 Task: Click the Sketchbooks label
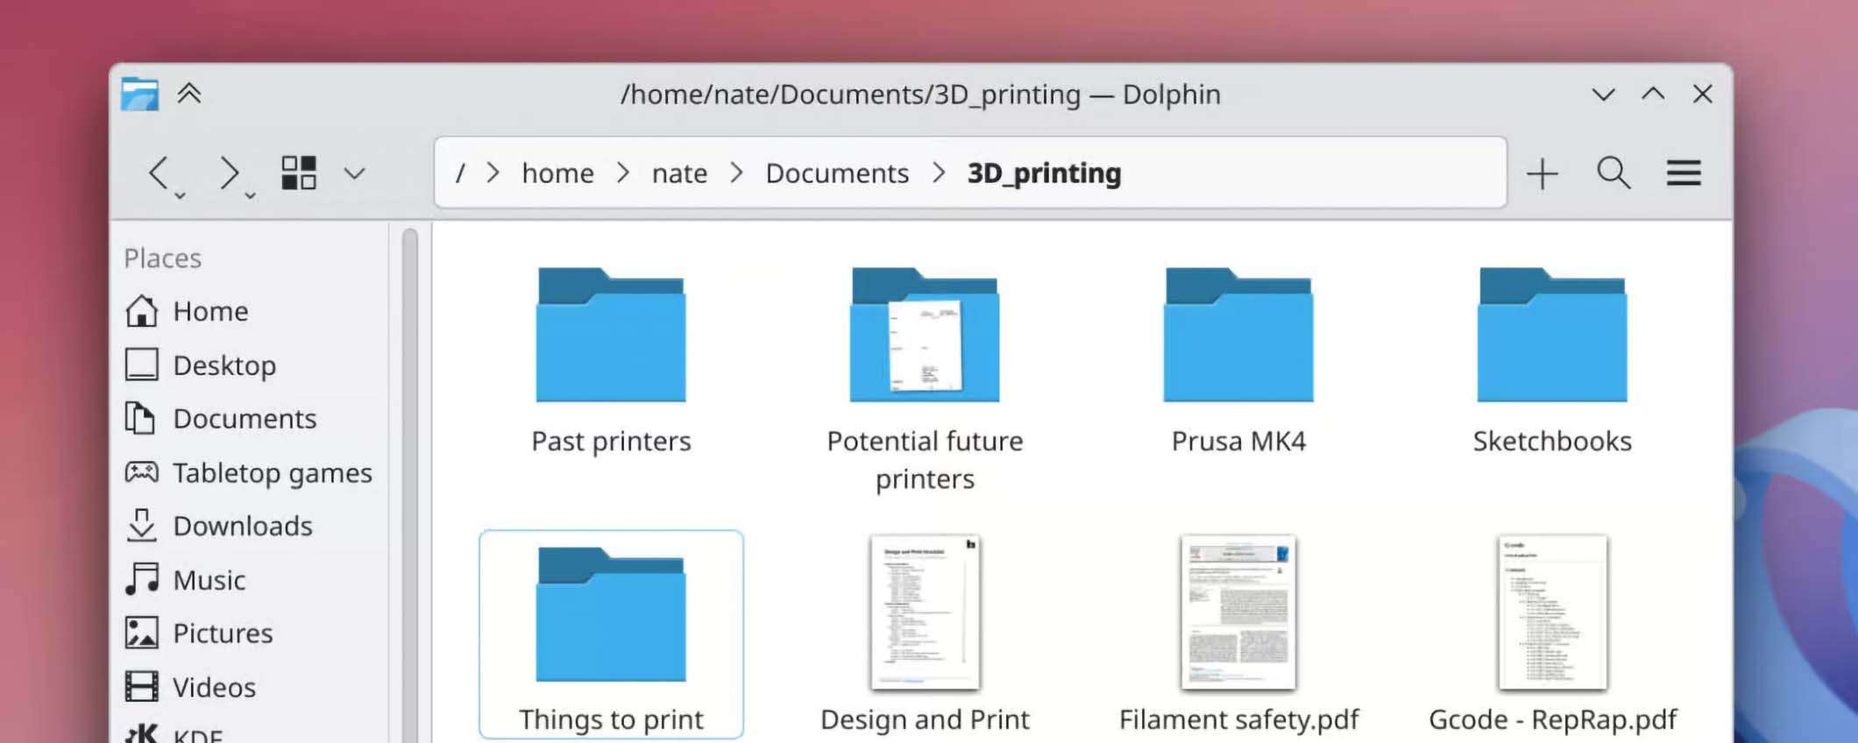click(1552, 441)
